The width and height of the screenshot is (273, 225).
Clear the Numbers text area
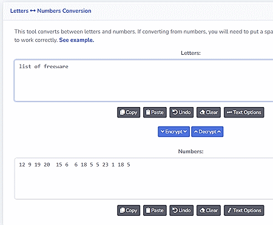209,210
